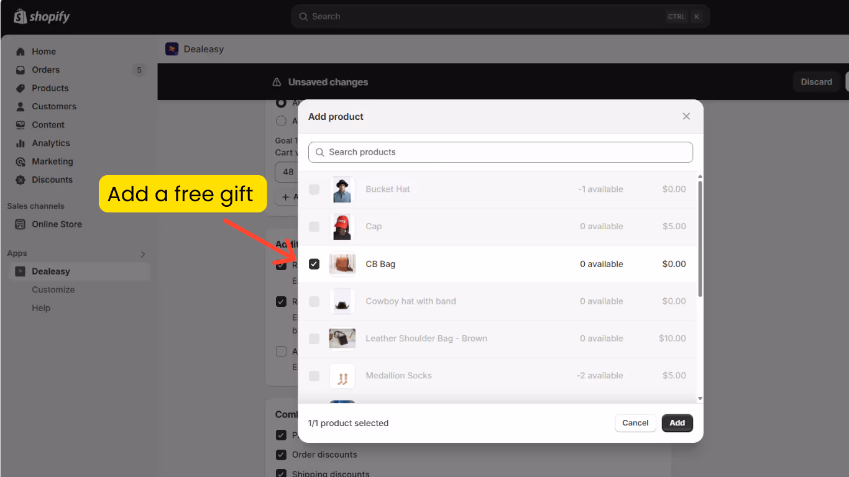
Task: Click the Customers person icon
Action: pyautogui.click(x=21, y=107)
